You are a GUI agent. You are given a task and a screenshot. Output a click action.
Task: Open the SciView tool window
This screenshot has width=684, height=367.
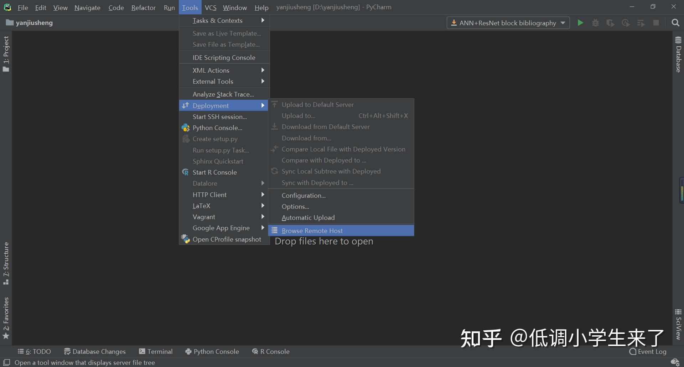(678, 324)
